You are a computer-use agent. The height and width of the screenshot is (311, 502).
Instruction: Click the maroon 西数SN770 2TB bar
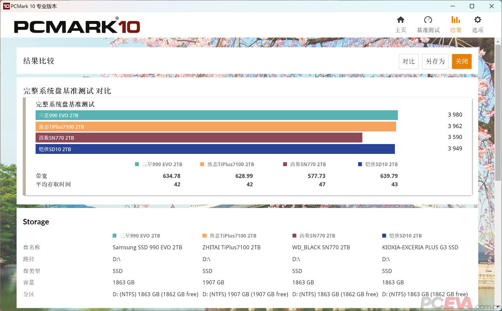(x=199, y=137)
